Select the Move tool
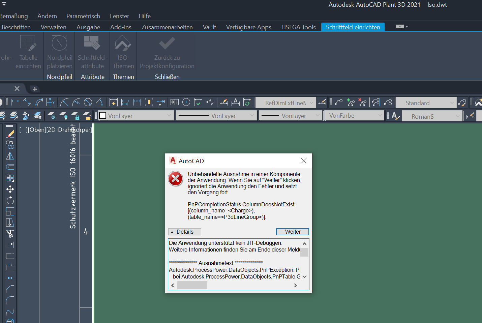482x323 pixels. click(10, 189)
